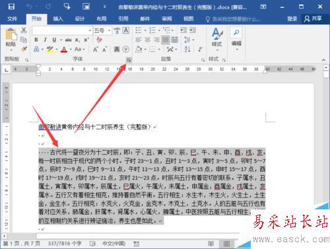This screenshot has height=249, width=330.
Task: Toggle strikethrough abc button
Action: pyautogui.click(x=68, y=40)
